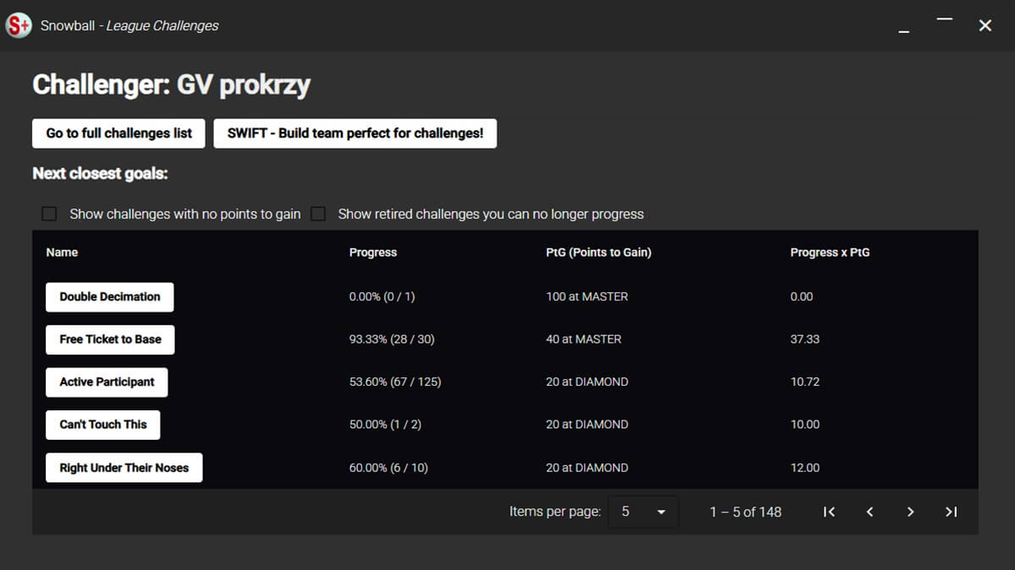Open the Right Under Their Noses challenge

(124, 468)
